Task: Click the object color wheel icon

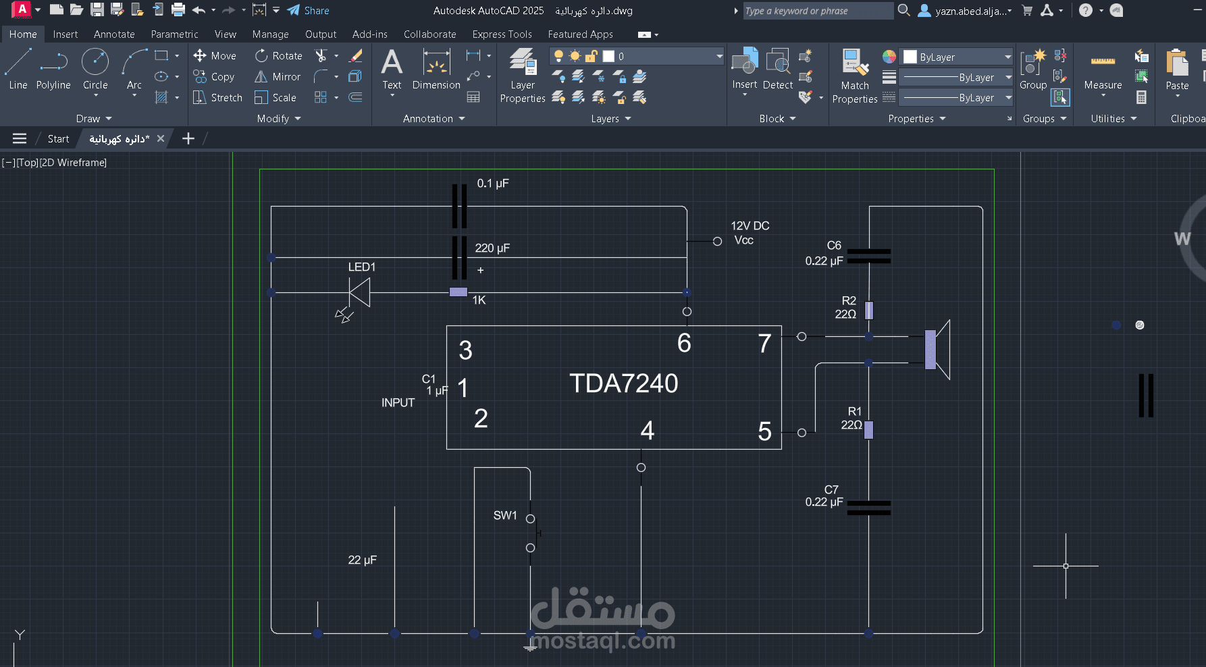Action: click(x=889, y=56)
